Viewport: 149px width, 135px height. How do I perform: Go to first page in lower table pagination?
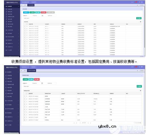[74, 123]
